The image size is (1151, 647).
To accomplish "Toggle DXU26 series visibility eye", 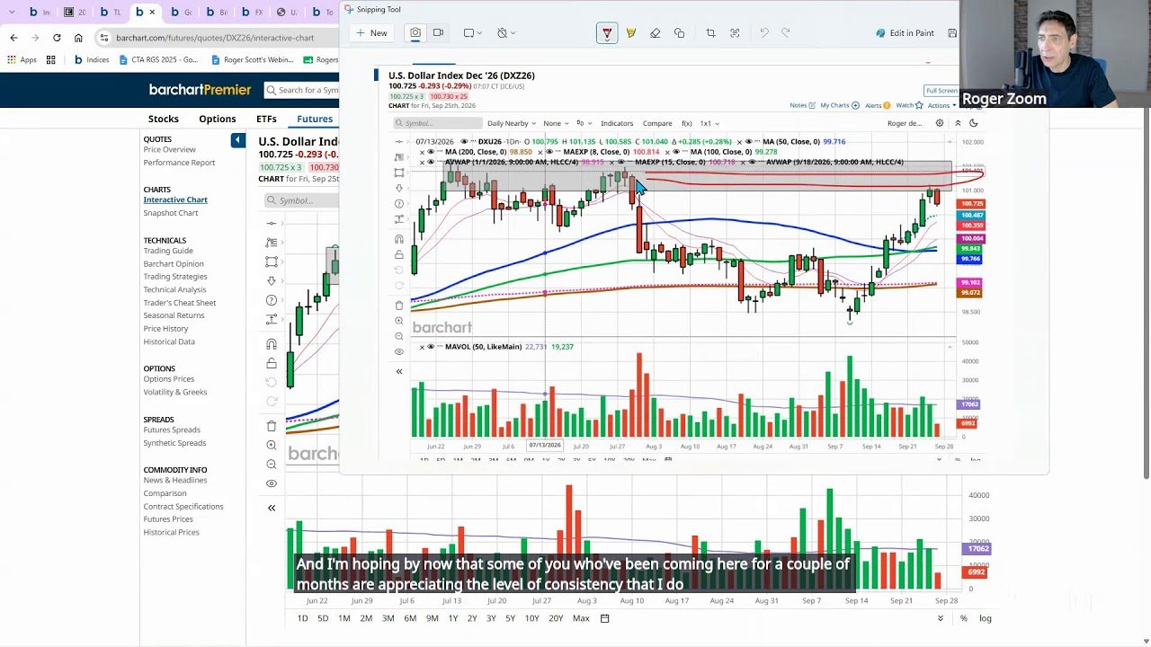I will click(x=465, y=141).
